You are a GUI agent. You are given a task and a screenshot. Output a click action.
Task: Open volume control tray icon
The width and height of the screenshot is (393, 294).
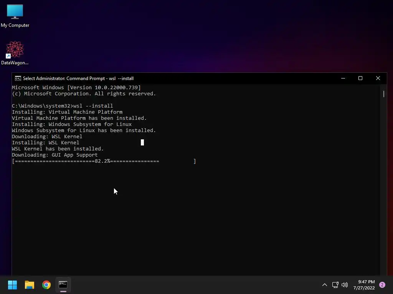345,285
